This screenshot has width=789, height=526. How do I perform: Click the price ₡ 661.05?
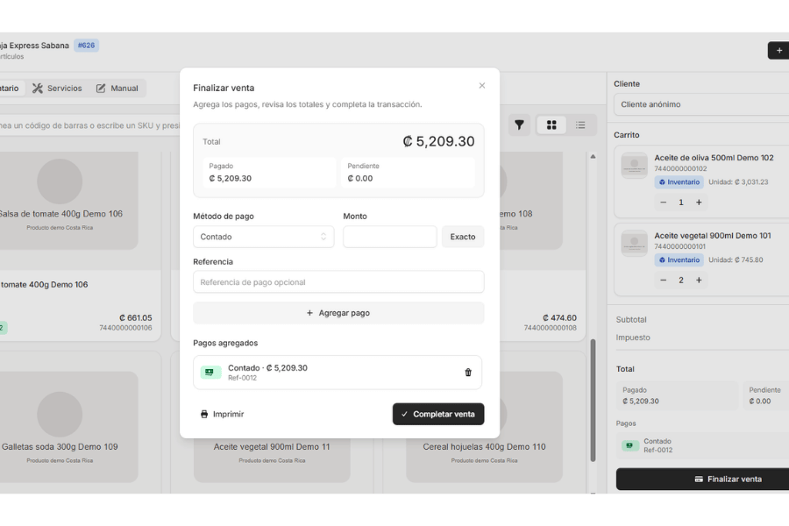(135, 318)
